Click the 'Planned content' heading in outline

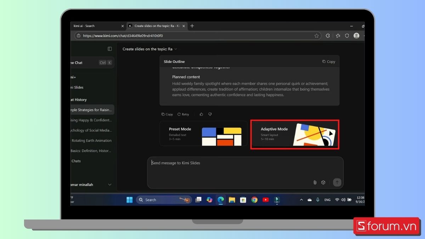pyautogui.click(x=186, y=77)
